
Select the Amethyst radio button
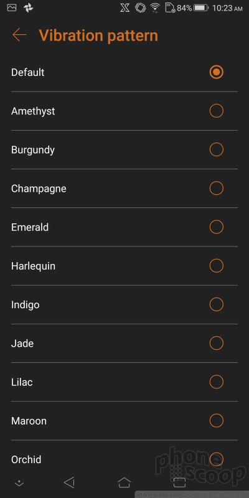216,111
